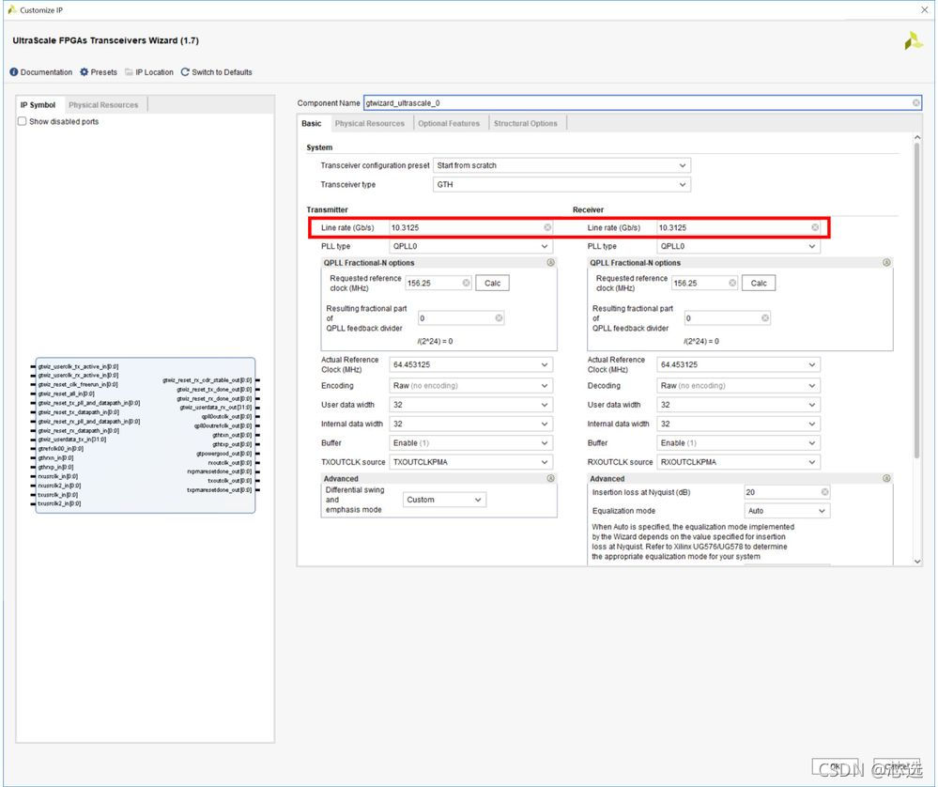Clear the Component Name field icon
Image resolution: width=938 pixels, height=787 pixels.
click(915, 103)
